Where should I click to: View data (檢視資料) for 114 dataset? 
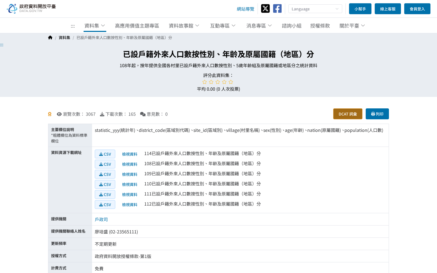(130, 154)
